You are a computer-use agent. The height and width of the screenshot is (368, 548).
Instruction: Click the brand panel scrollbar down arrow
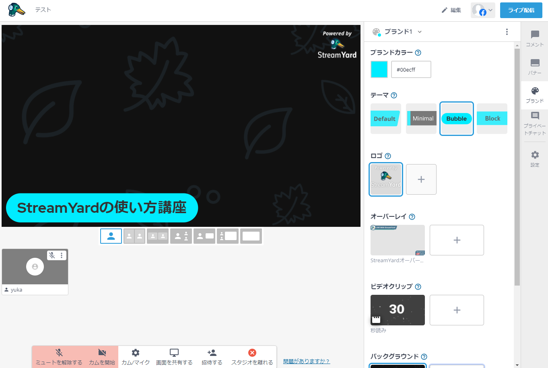pos(517,365)
